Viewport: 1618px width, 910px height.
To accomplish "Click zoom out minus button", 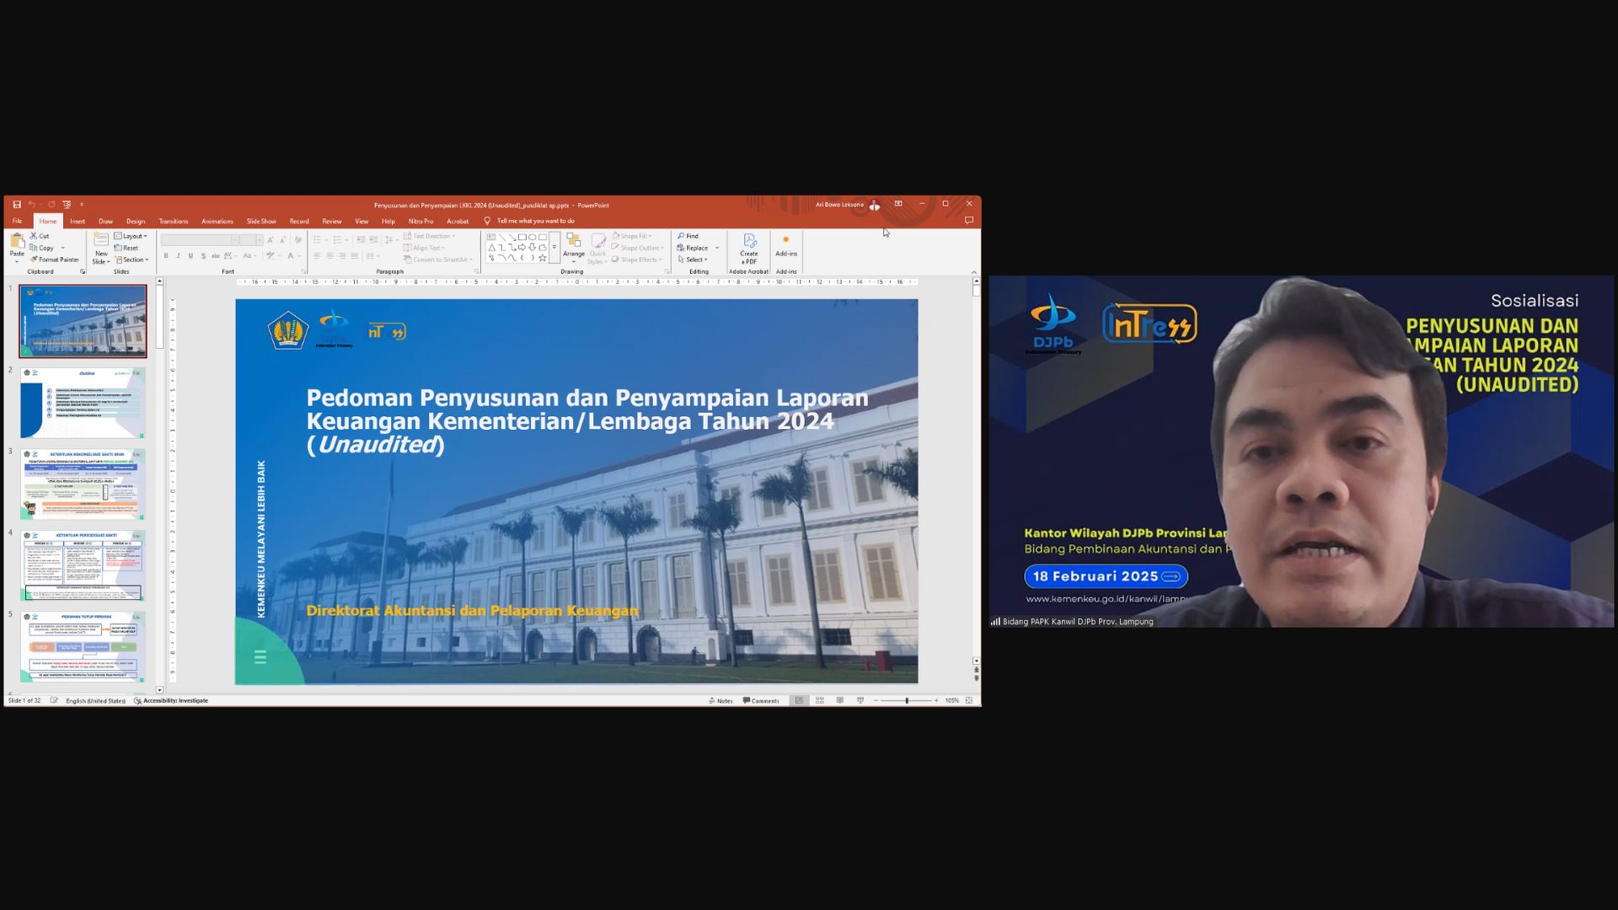I will [x=876, y=700].
